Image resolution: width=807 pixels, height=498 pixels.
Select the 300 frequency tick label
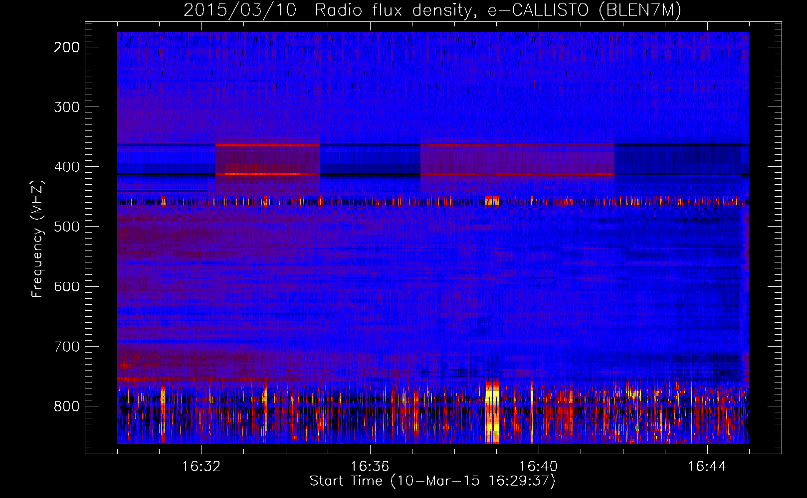(x=67, y=107)
